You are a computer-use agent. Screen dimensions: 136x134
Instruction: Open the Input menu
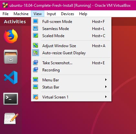pos(51,14)
